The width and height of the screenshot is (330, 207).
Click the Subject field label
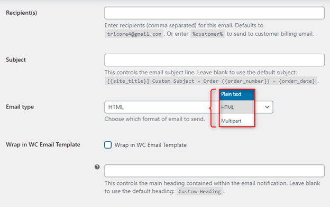[x=16, y=60]
